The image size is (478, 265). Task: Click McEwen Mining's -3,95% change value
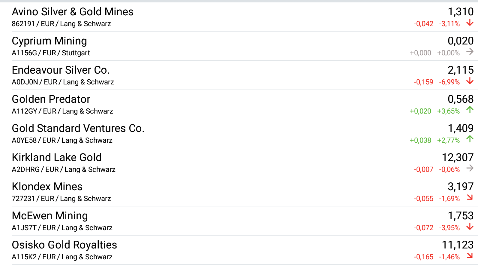tap(449, 228)
